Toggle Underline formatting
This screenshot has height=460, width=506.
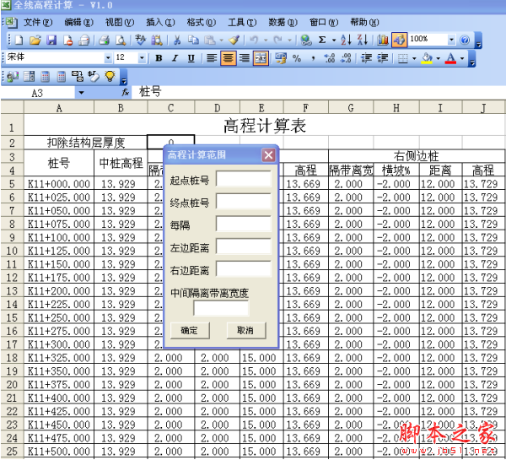click(191, 58)
